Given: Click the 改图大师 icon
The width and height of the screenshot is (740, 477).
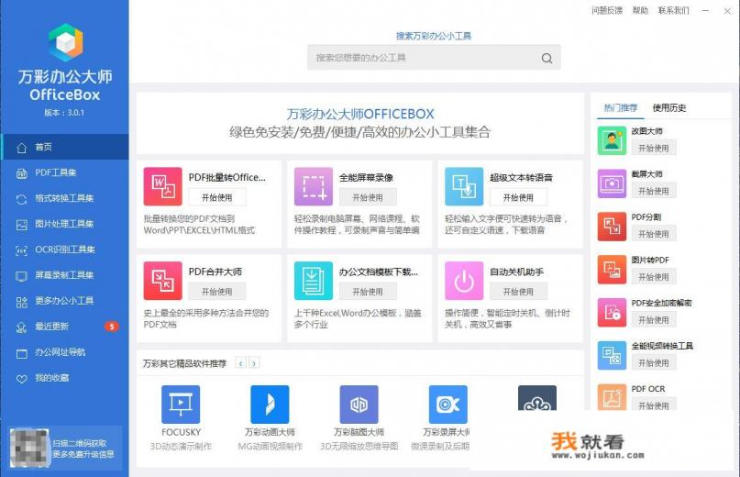Looking at the screenshot, I should coord(612,140).
